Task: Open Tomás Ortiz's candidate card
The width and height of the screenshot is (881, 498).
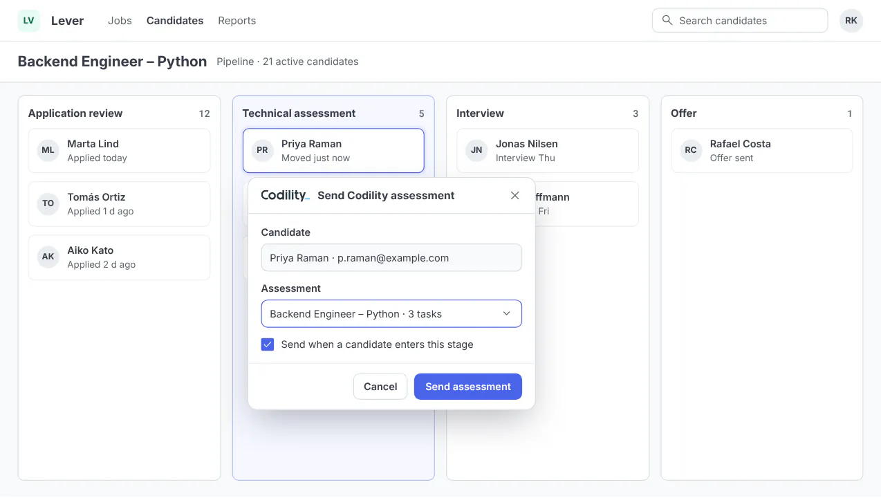Action: [x=119, y=203]
